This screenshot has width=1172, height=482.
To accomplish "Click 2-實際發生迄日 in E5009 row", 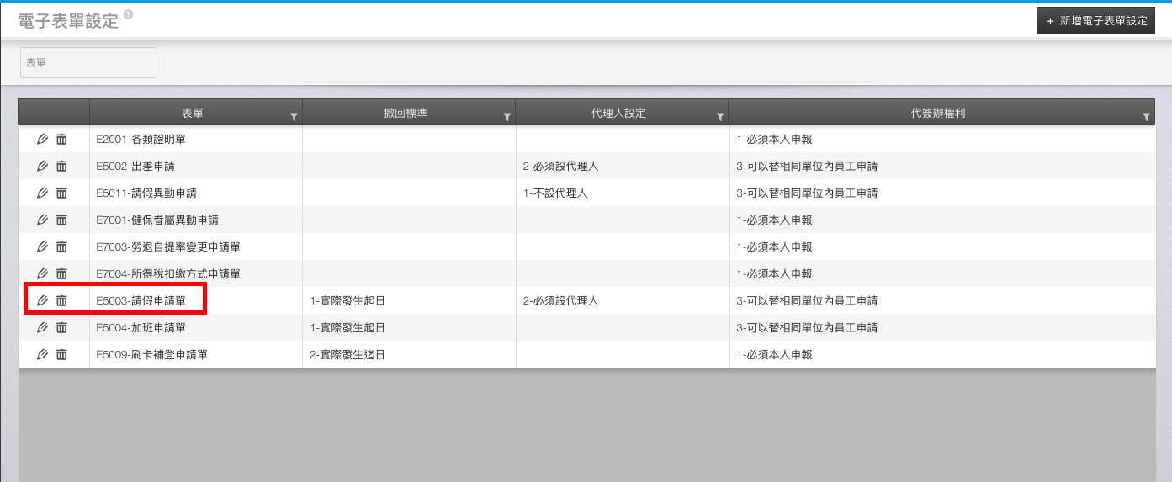I will 347,354.
